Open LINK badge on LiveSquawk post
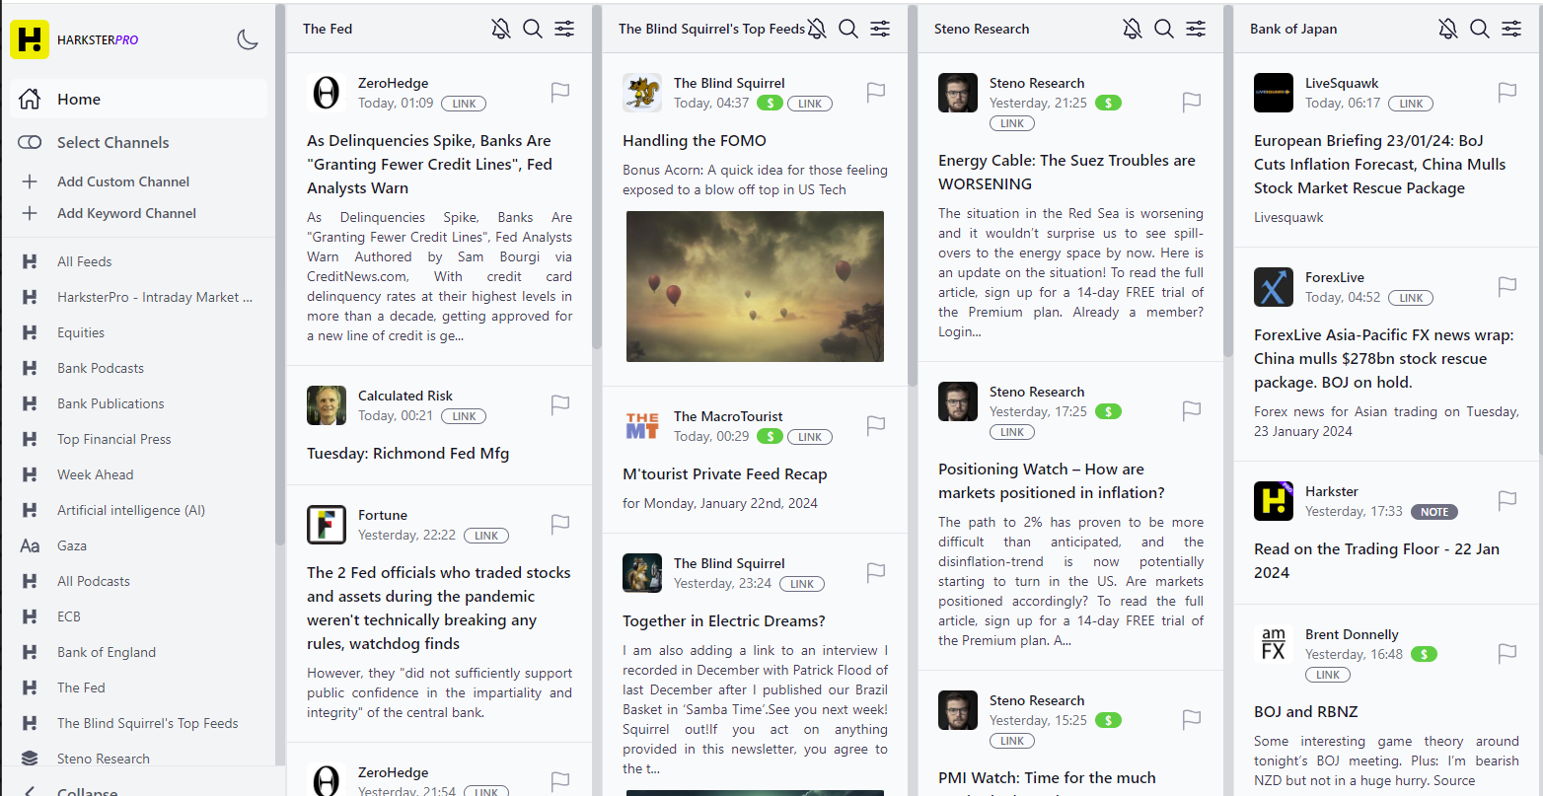This screenshot has width=1543, height=796. 1411,104
